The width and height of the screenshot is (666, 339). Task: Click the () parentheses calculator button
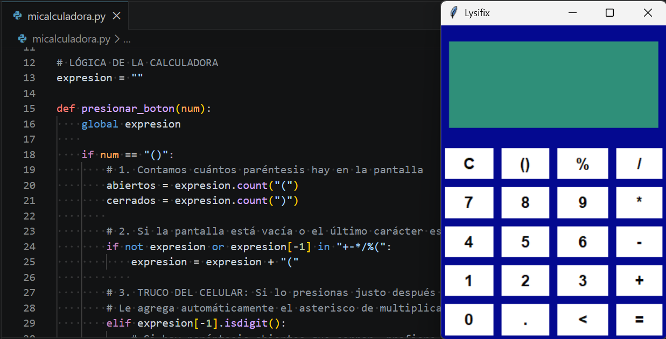[525, 164]
